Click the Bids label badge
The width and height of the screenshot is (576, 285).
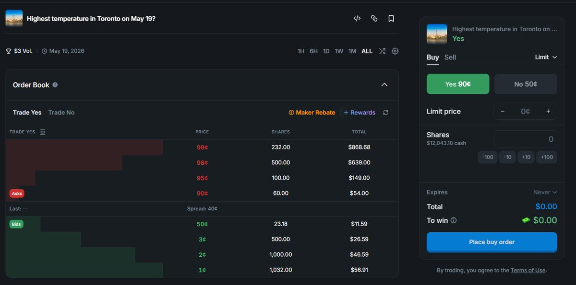[16, 224]
